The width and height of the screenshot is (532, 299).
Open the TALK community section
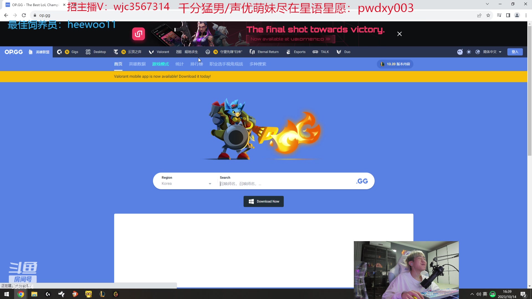point(321,52)
